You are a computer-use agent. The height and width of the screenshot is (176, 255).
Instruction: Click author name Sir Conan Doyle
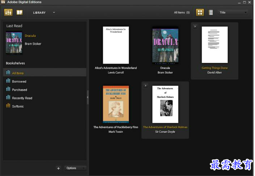coord(165,132)
